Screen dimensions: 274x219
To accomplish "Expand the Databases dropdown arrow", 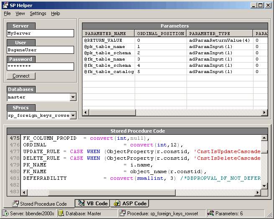I will (73, 97).
